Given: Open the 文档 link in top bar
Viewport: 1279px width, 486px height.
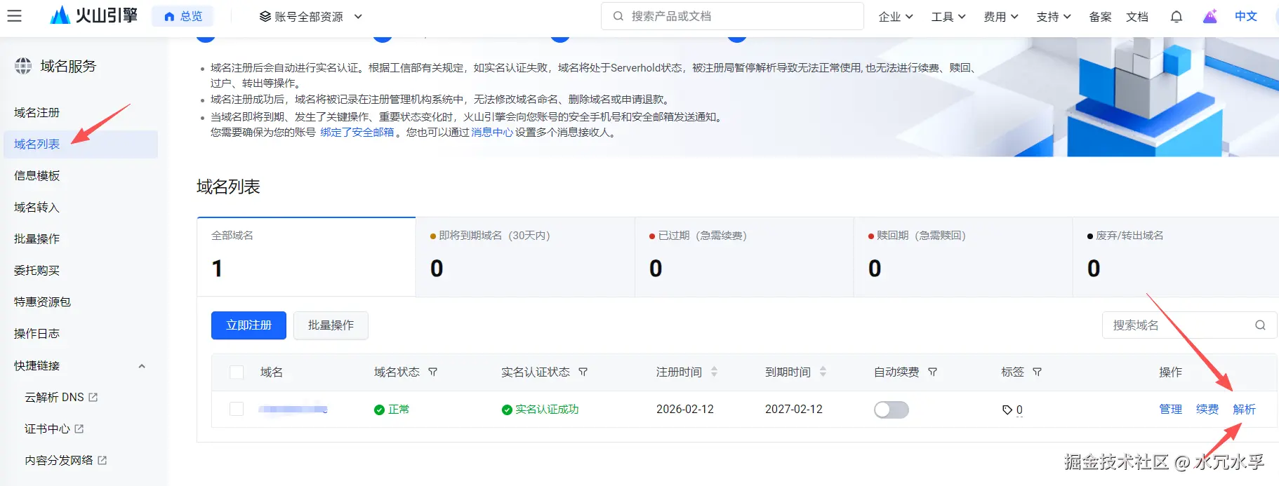Looking at the screenshot, I should pos(1137,17).
